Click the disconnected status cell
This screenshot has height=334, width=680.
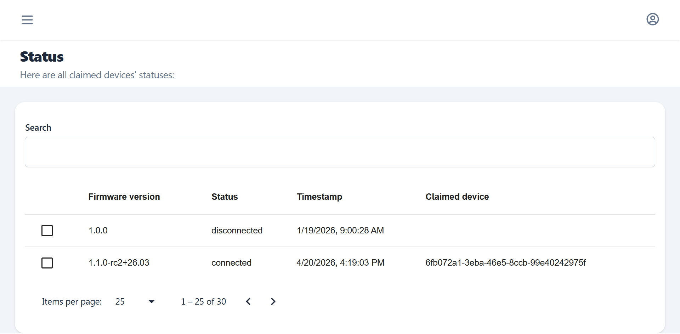237,231
